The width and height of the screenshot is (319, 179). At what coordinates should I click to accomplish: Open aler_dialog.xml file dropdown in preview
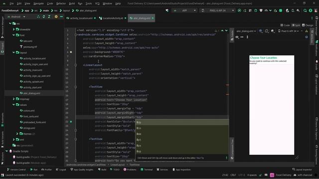246,31
